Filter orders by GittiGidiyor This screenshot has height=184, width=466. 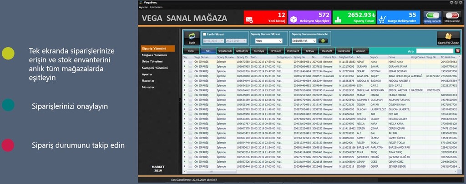coord(242,51)
